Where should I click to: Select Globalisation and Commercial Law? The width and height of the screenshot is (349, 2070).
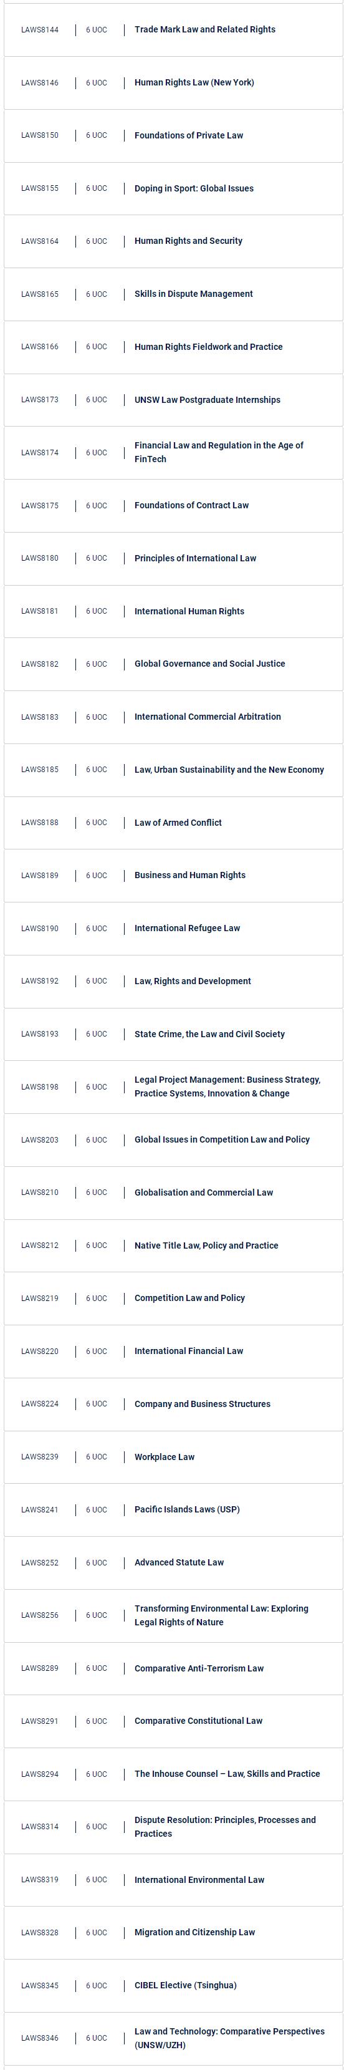tap(173, 1192)
